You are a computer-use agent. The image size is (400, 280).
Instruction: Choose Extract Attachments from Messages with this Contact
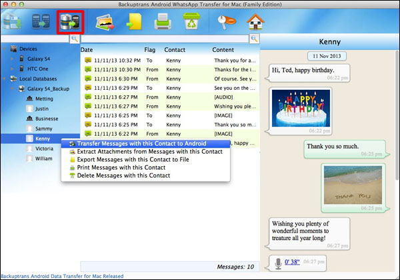coord(145,152)
